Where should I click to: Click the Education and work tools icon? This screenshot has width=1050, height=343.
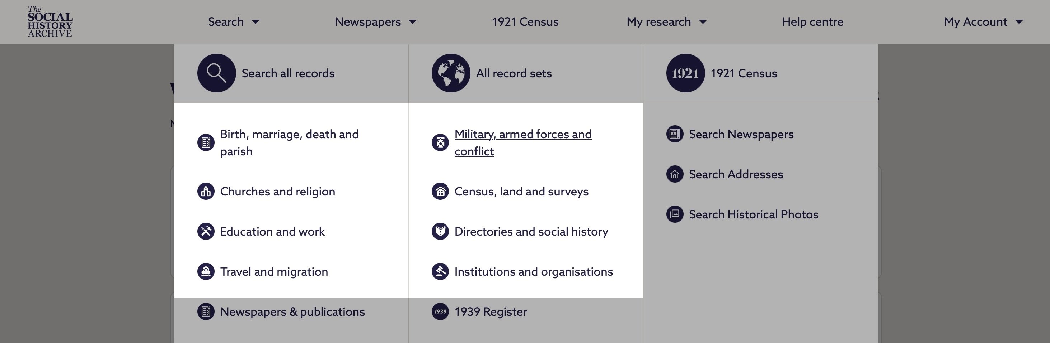tap(205, 231)
